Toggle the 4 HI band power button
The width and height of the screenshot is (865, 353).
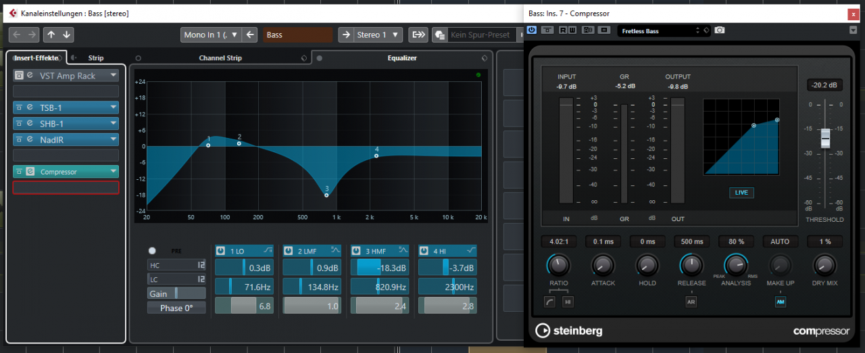pyautogui.click(x=424, y=251)
